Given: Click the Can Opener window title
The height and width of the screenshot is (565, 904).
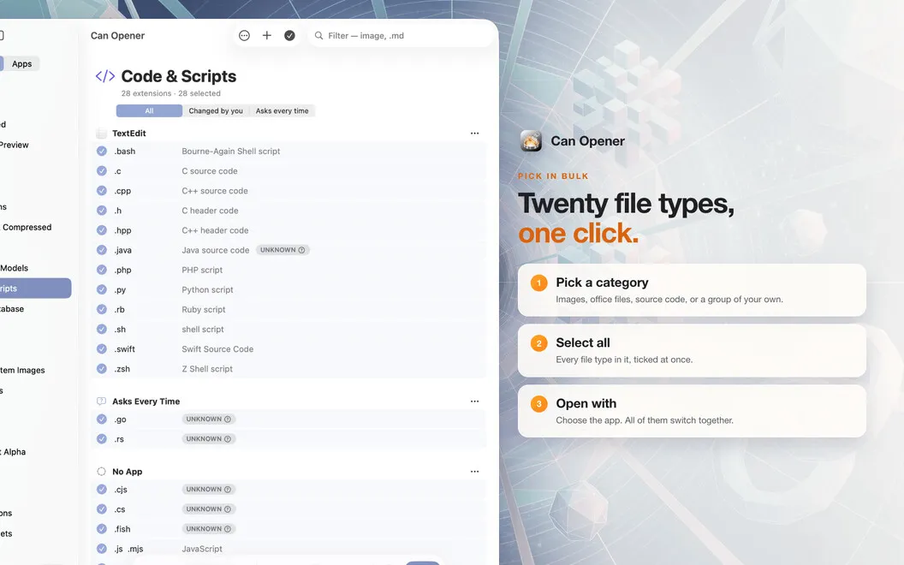Looking at the screenshot, I should 117,36.
